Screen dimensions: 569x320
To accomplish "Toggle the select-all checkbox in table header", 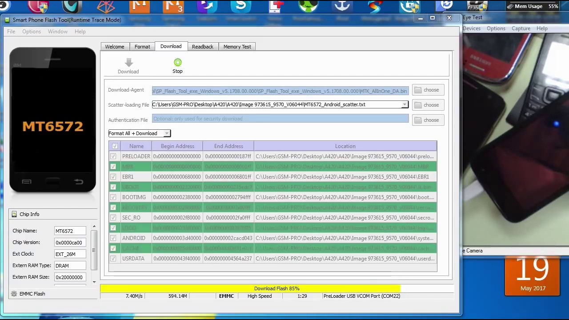I will [115, 146].
